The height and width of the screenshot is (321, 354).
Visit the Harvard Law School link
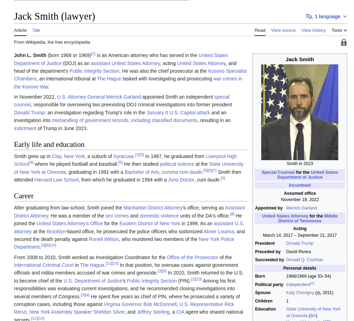[x=56, y=180]
